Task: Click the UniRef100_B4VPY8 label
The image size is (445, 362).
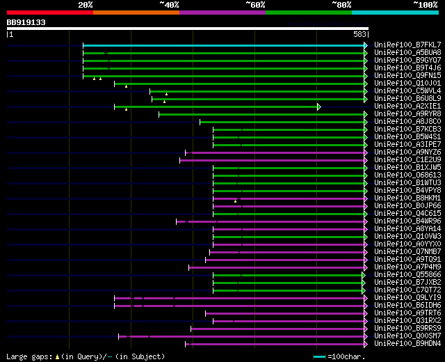Action: [x=407, y=190]
